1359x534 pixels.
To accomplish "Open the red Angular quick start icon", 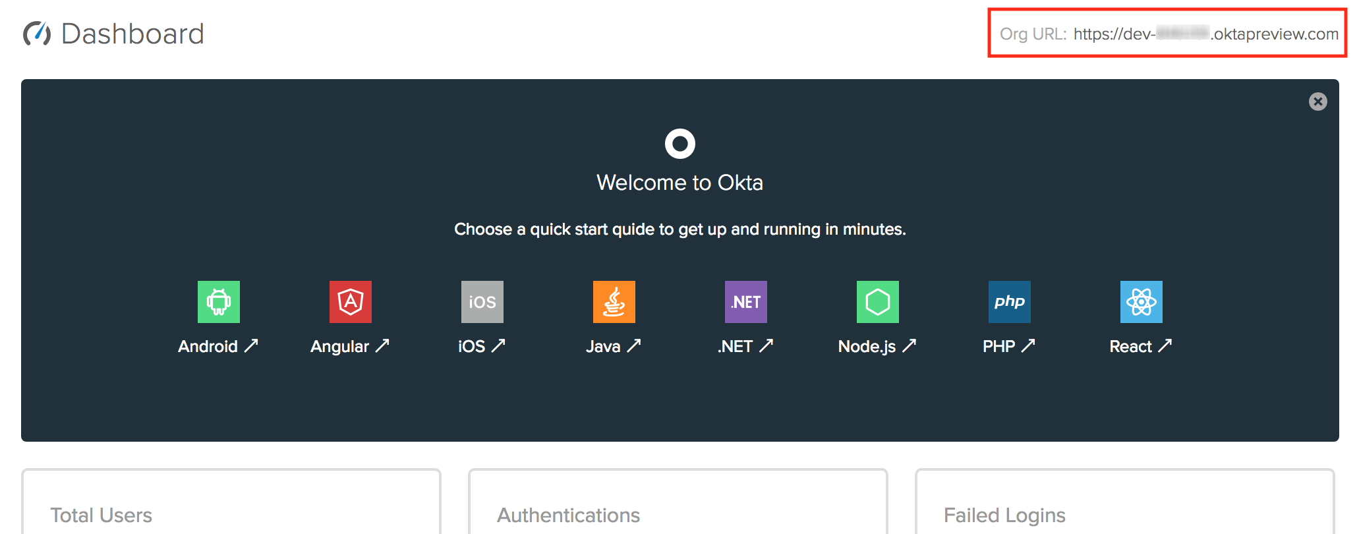I will [x=350, y=302].
